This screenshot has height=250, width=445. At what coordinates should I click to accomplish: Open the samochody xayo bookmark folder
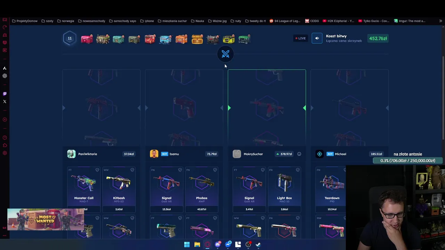click(x=122, y=21)
